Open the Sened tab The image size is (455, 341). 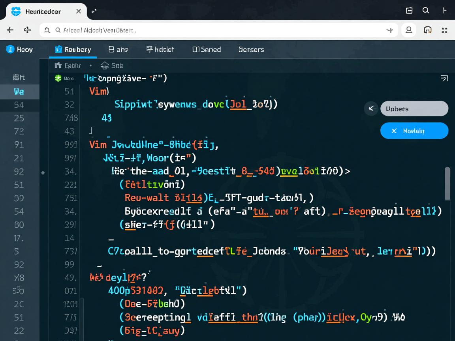click(x=207, y=49)
